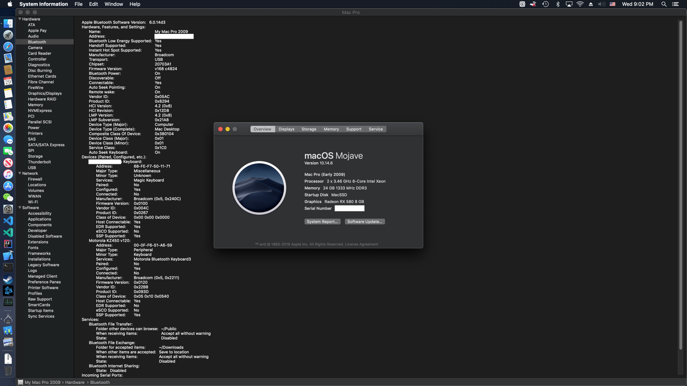
Task: Open the Wi-Fi status menu icon
Action: pos(580,4)
